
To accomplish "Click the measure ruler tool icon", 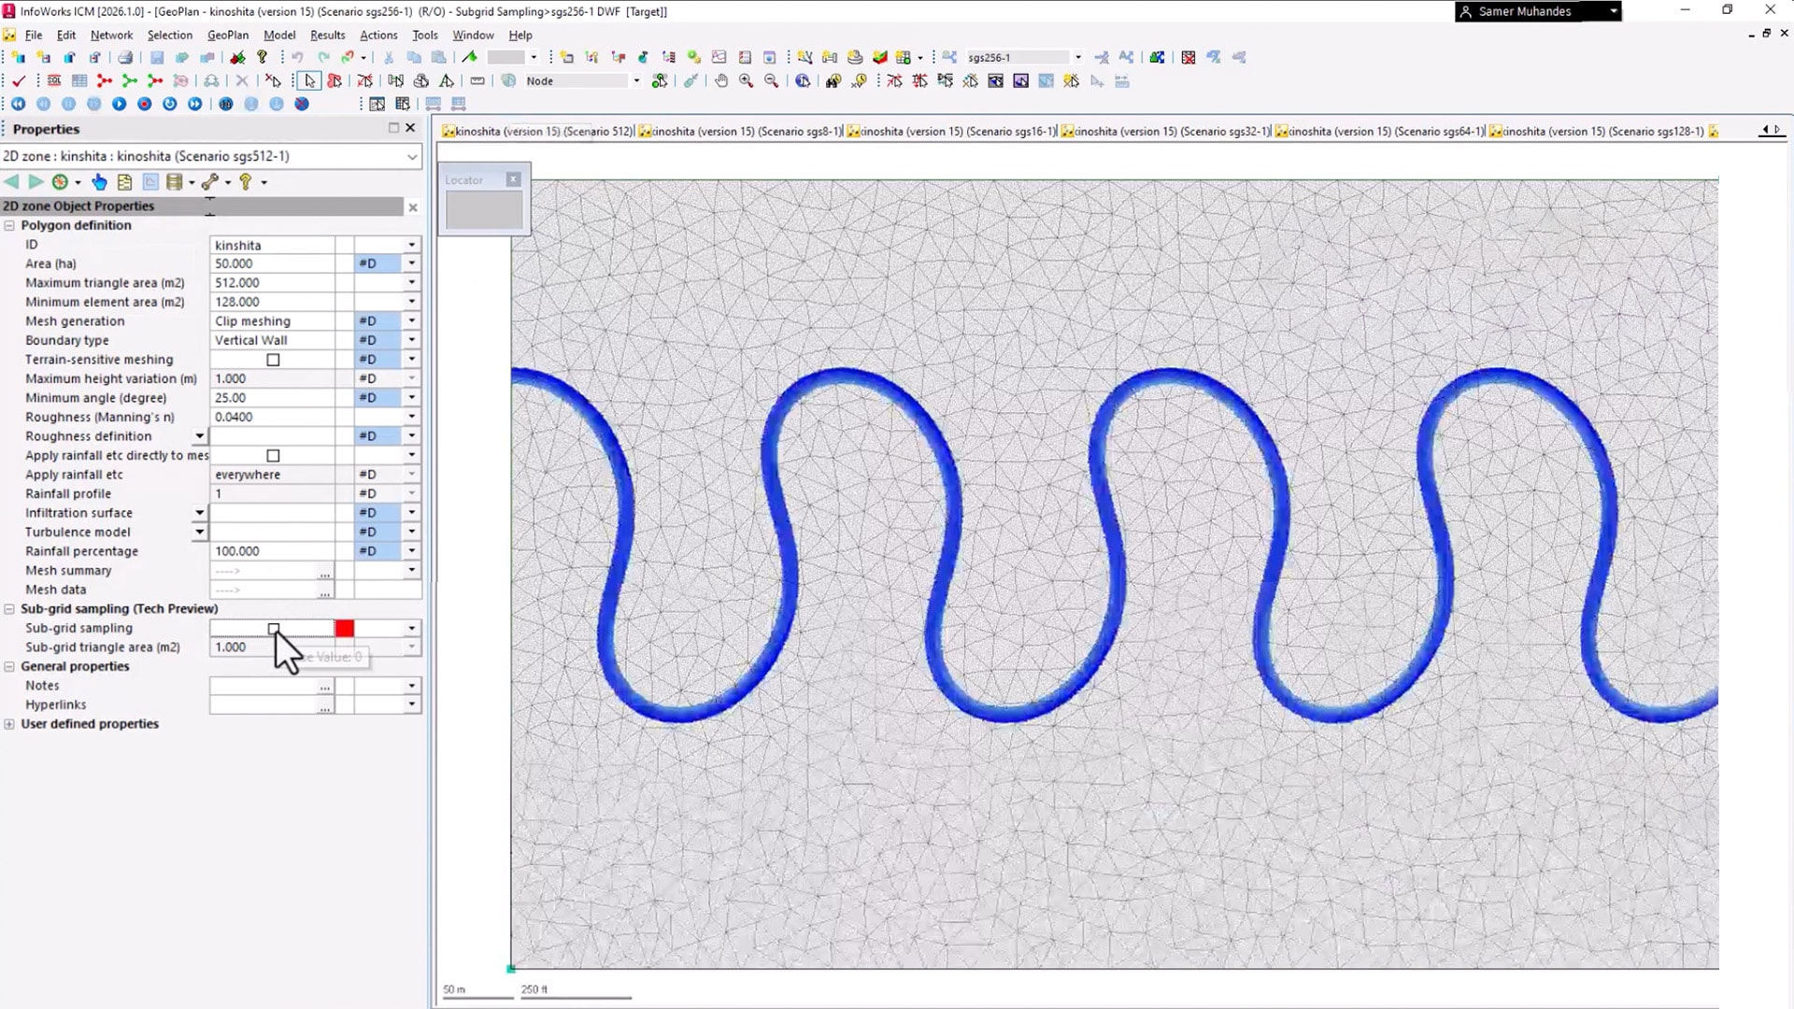I will pos(477,81).
